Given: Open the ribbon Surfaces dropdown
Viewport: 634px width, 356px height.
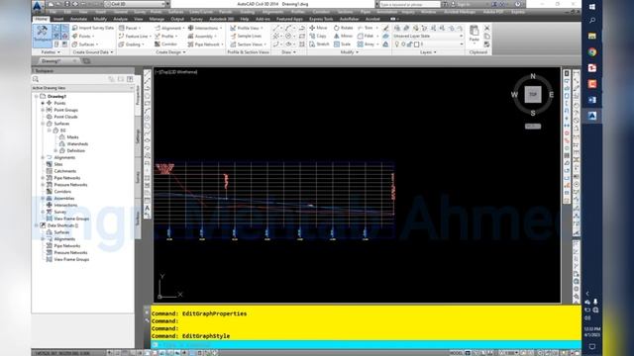Looking at the screenshot, I should 85,44.
